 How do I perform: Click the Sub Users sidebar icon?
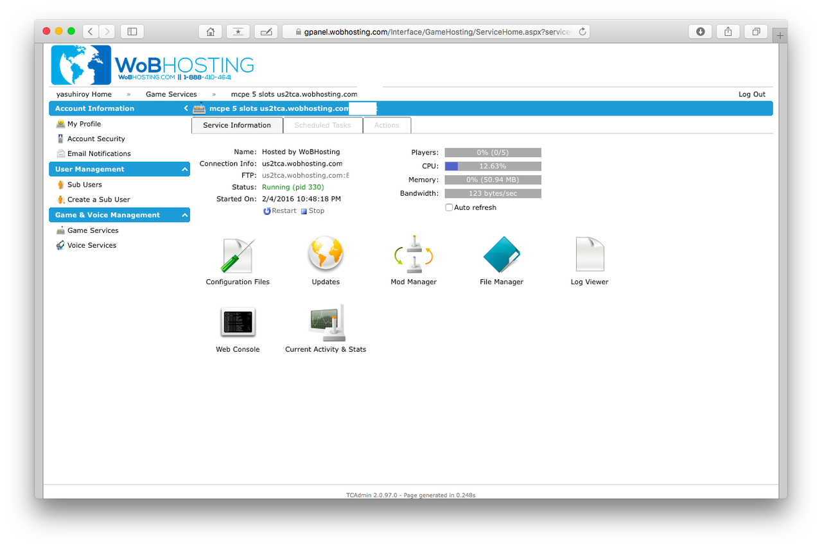click(x=61, y=185)
